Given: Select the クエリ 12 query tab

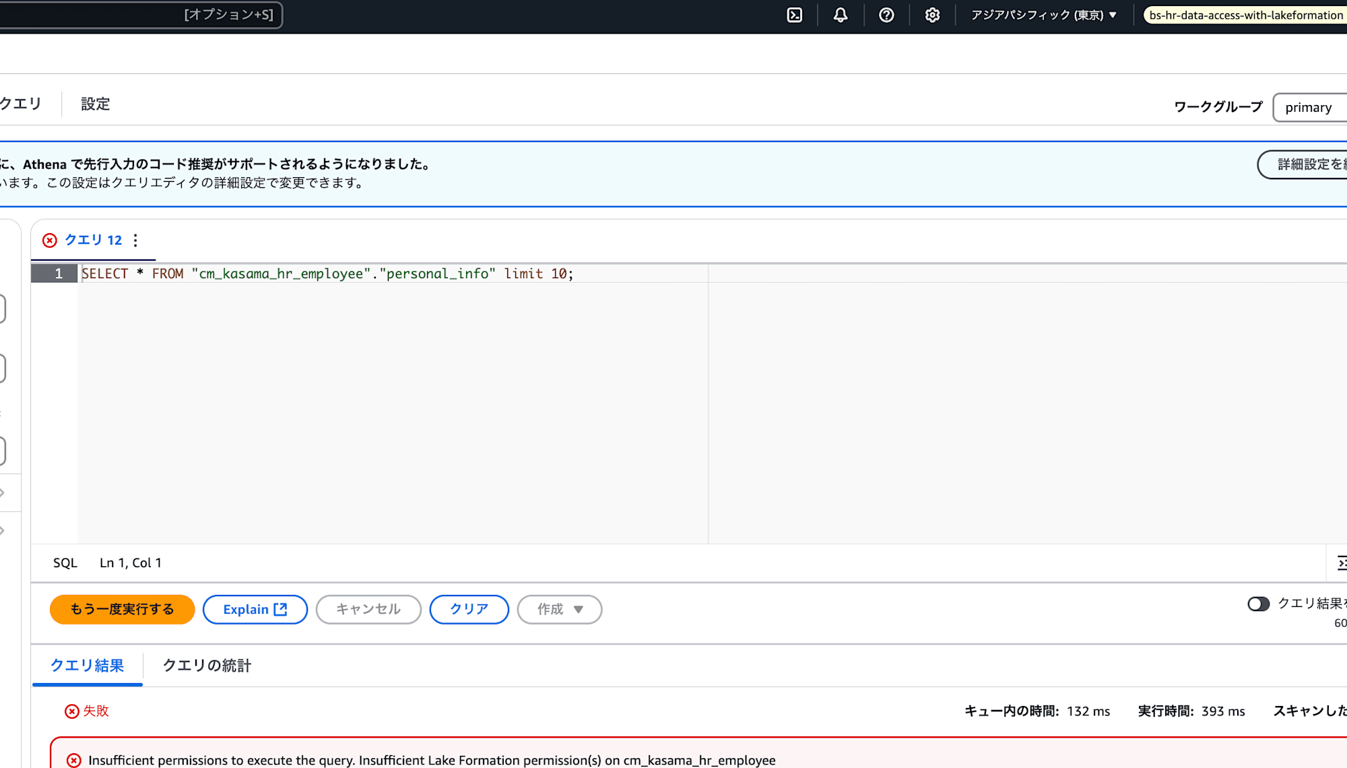Looking at the screenshot, I should 93,240.
